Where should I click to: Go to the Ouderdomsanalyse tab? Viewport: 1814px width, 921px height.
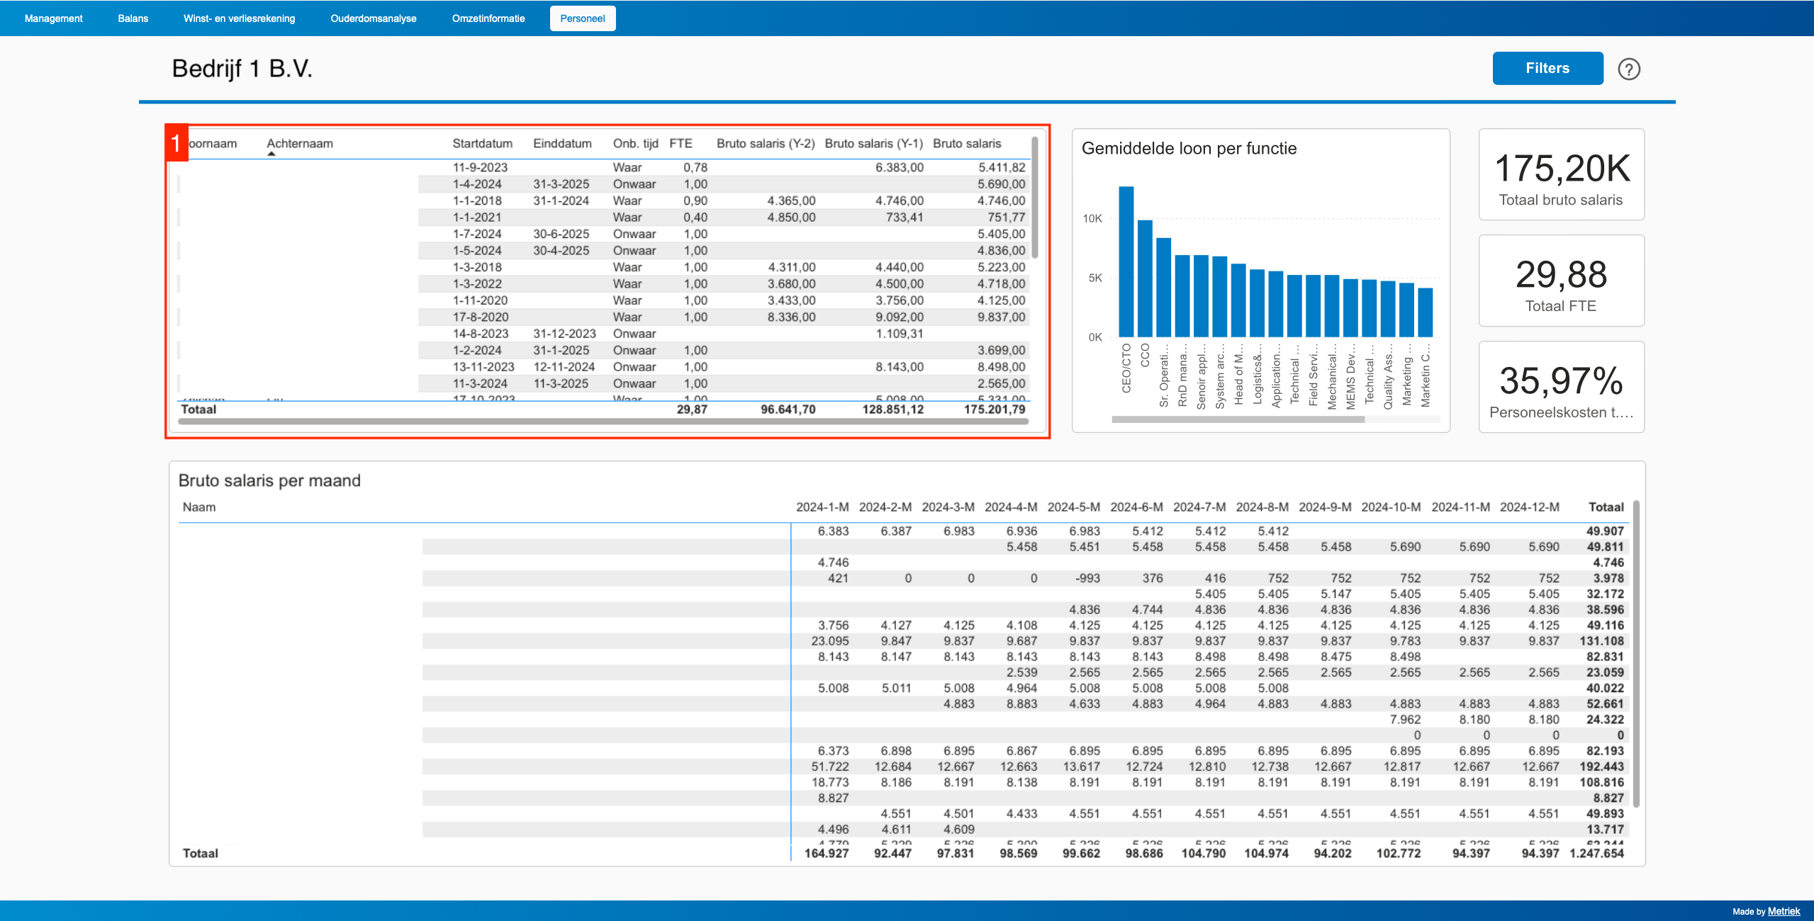point(373,18)
